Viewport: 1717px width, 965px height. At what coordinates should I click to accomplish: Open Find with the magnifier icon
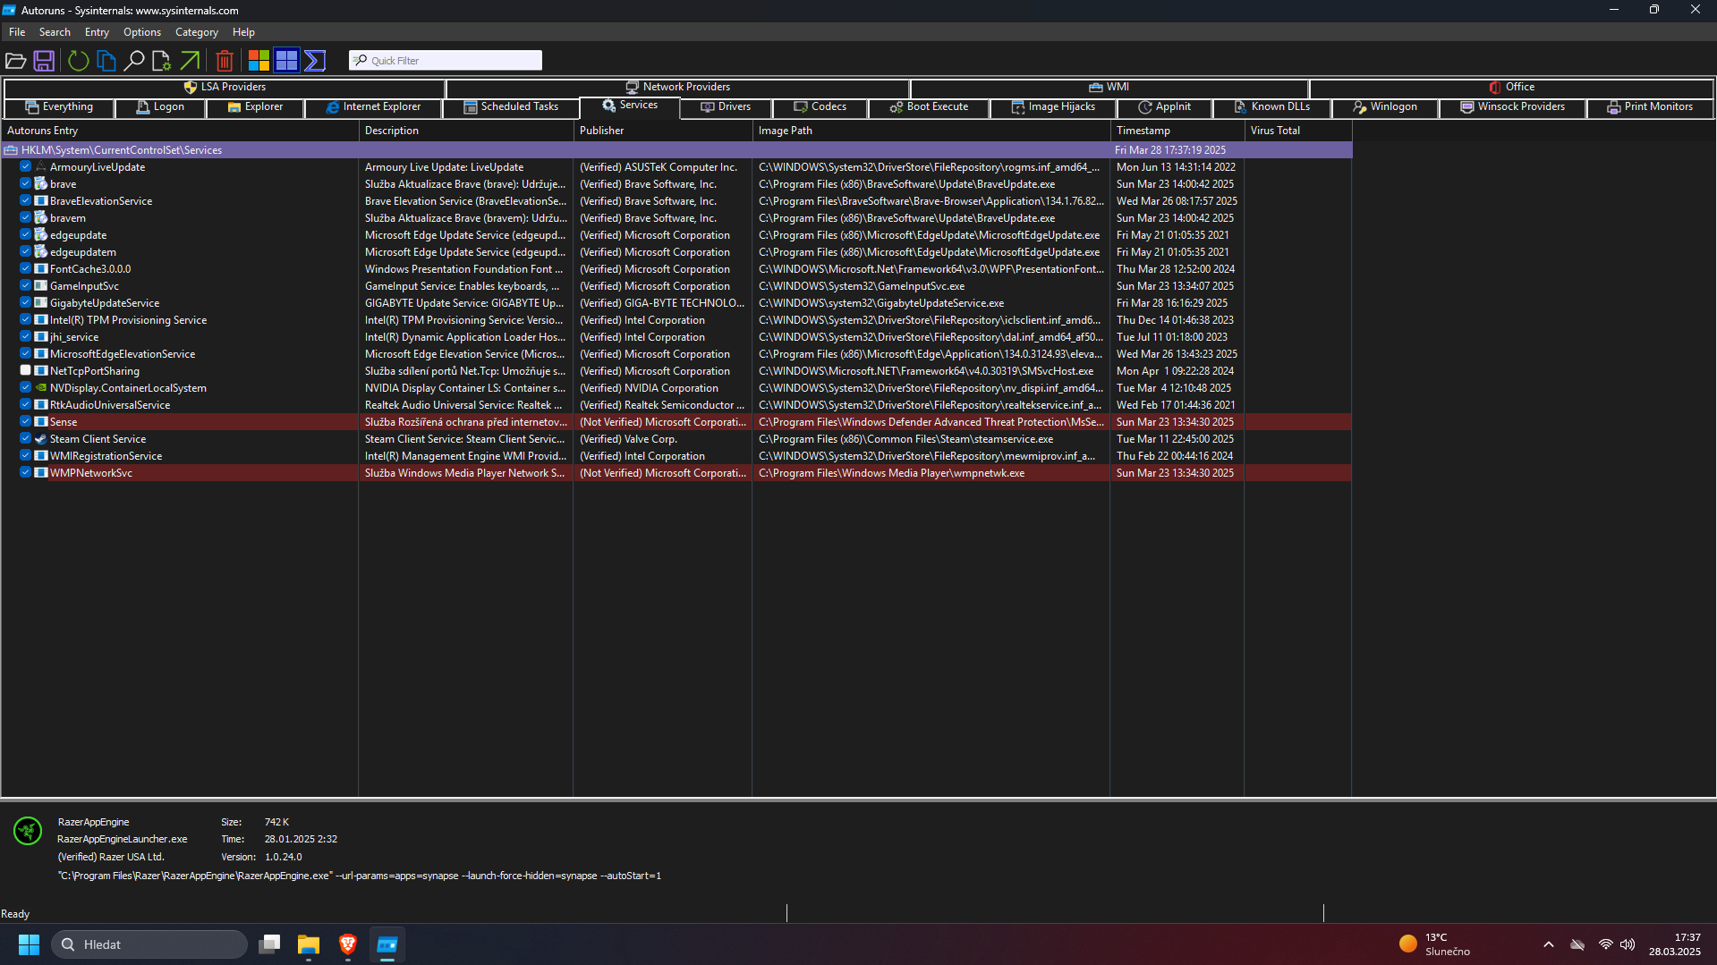click(134, 61)
